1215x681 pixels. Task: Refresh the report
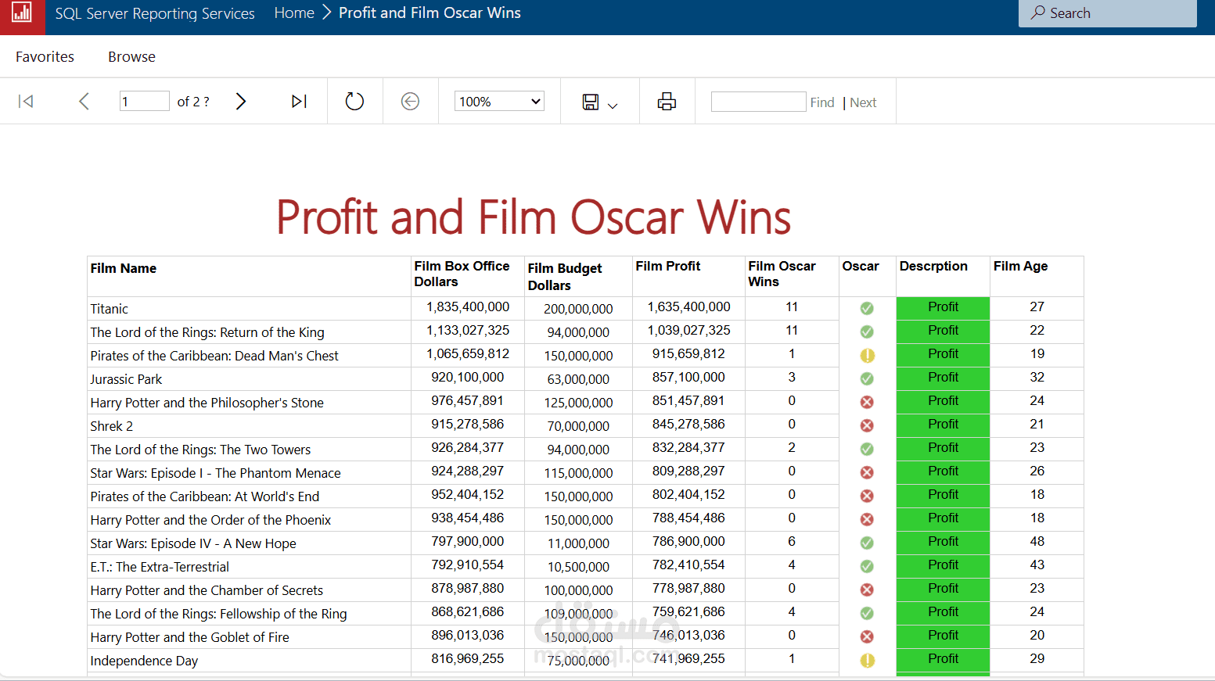click(354, 101)
